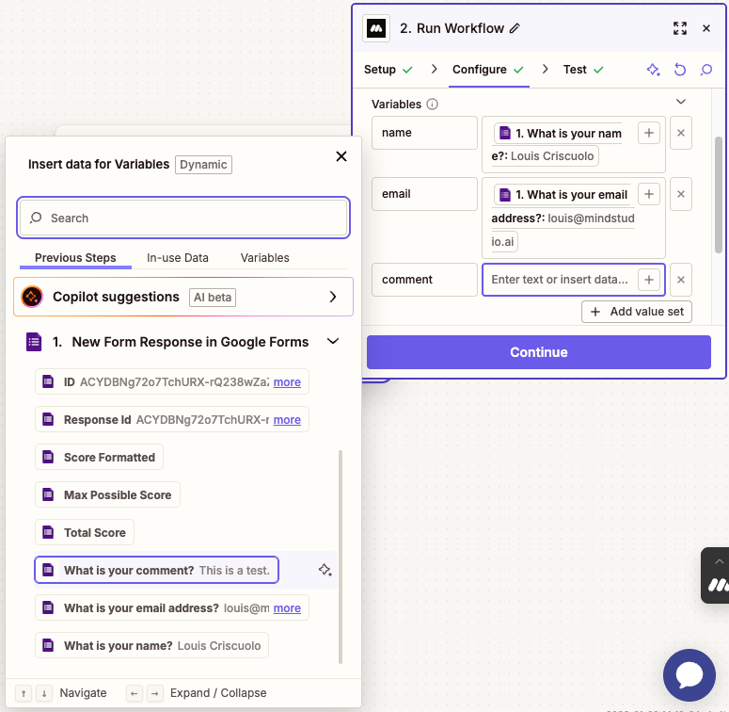Click the popup data list scrollbar
The width and height of the screenshot is (729, 712).
tap(341, 557)
